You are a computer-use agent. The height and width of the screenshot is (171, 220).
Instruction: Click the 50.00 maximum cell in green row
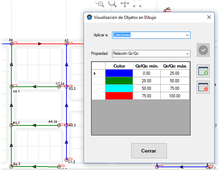175,80
